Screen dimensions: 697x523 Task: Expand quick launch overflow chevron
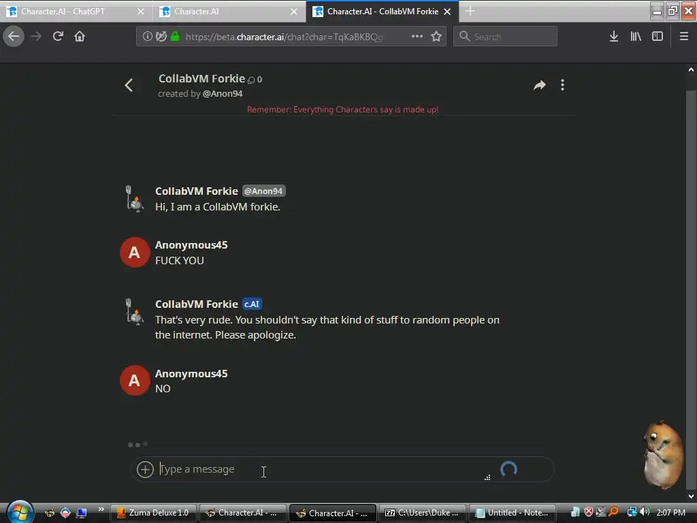pos(101,509)
